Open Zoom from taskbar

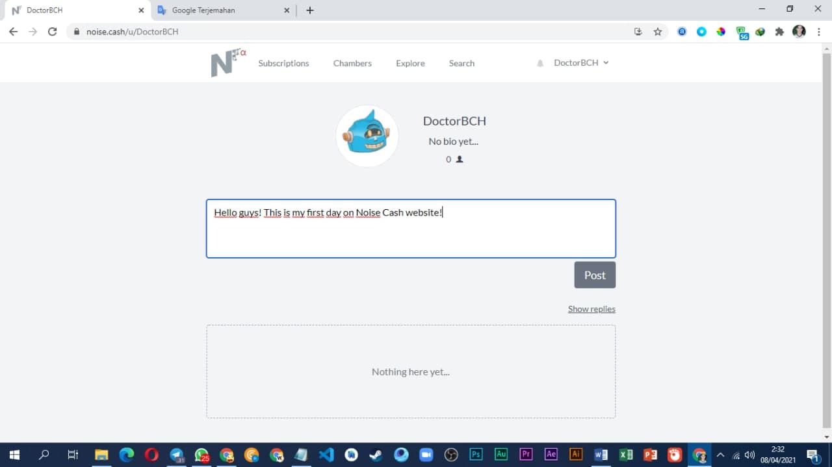(x=426, y=455)
